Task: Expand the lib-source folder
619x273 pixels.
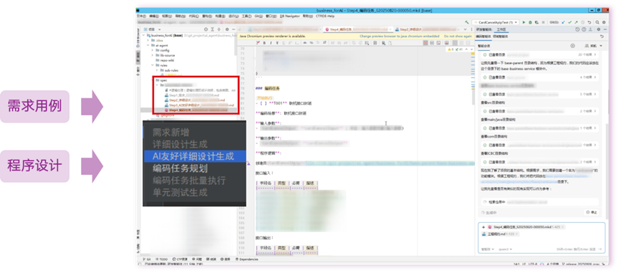Action: 153,55
